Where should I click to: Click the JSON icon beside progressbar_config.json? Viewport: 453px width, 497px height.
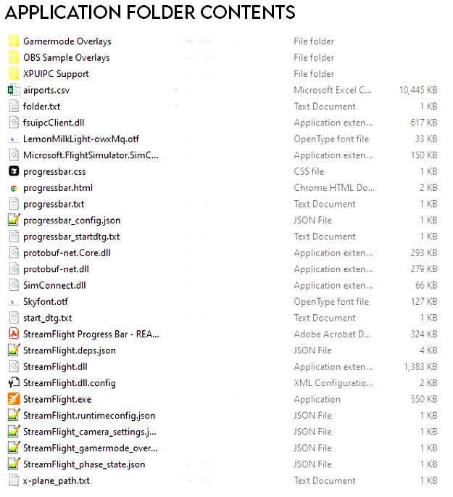[x=14, y=220]
